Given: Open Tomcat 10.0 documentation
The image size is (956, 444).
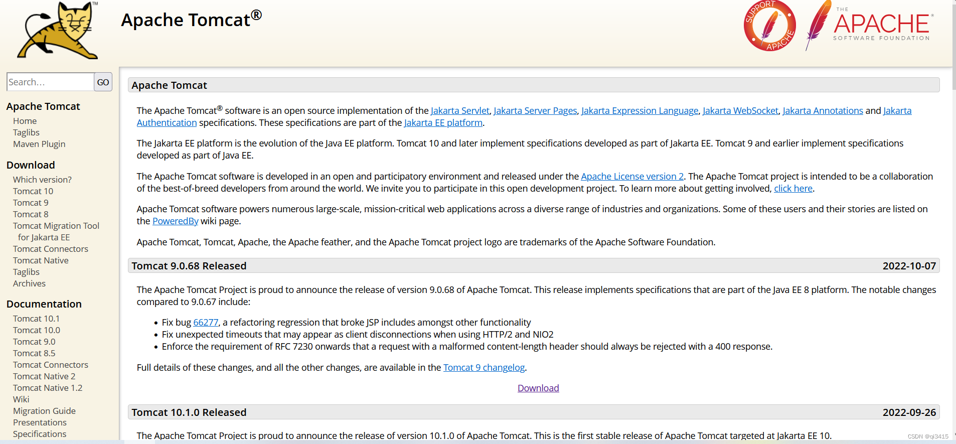Looking at the screenshot, I should (37, 330).
